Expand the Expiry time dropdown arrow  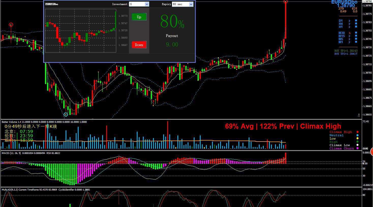191,4
